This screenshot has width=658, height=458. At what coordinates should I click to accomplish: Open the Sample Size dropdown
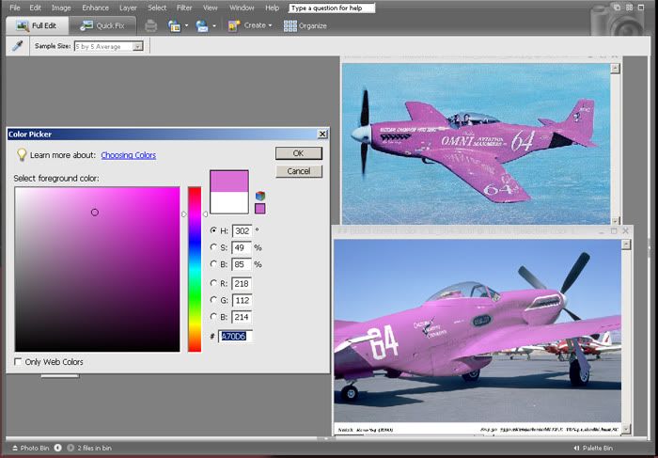[137, 46]
